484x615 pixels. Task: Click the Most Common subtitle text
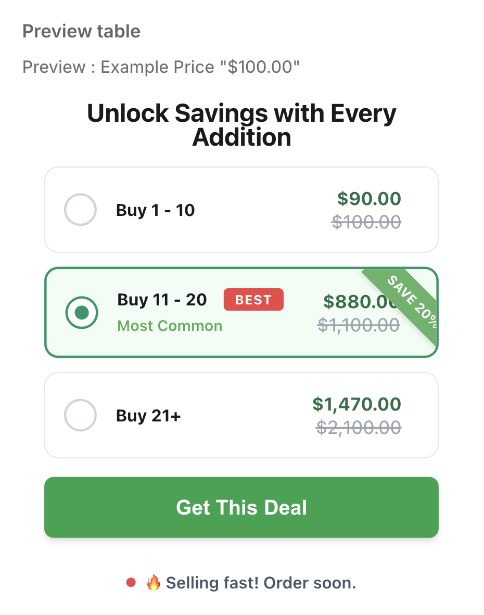pyautogui.click(x=170, y=326)
